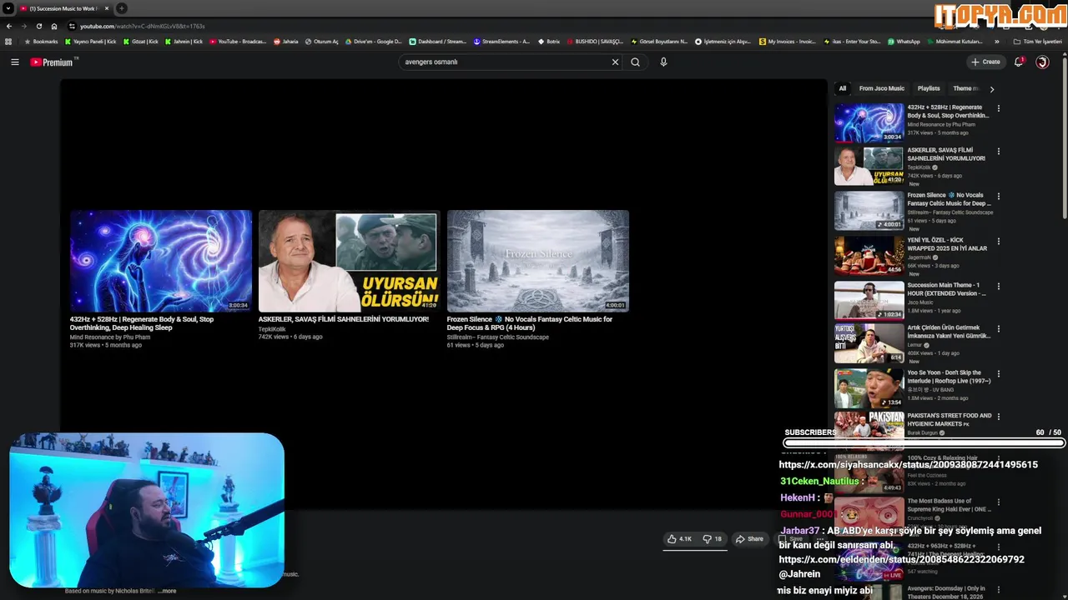The width and height of the screenshot is (1068, 600).
Task: Open the YouTube notifications bell
Action: pos(1018,62)
